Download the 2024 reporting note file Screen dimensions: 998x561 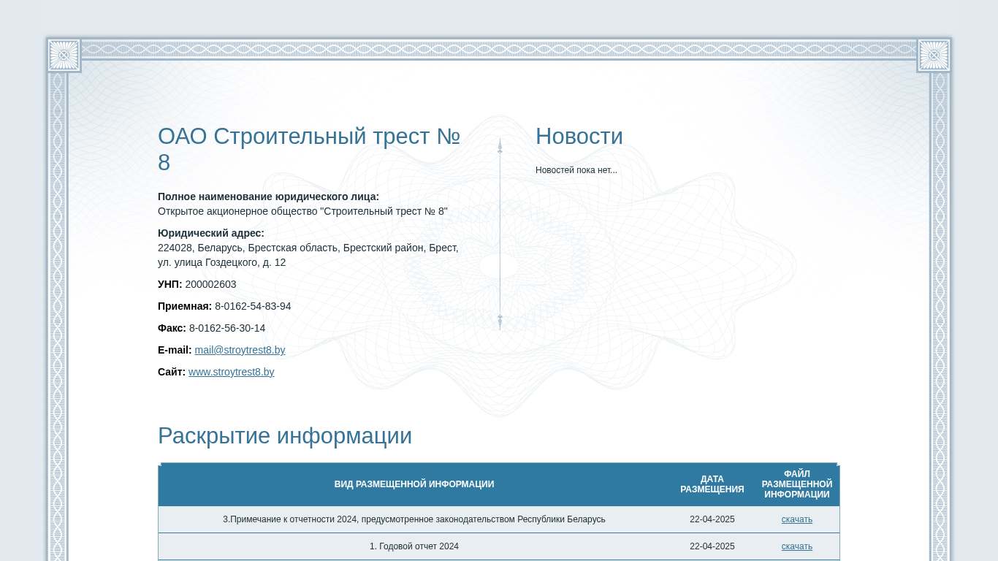(x=796, y=519)
